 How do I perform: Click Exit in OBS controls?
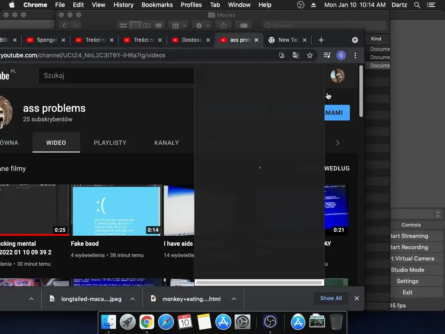click(415, 292)
